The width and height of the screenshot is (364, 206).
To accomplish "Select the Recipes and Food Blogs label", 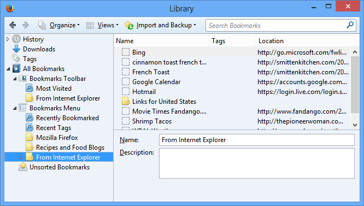I will point(70,148).
